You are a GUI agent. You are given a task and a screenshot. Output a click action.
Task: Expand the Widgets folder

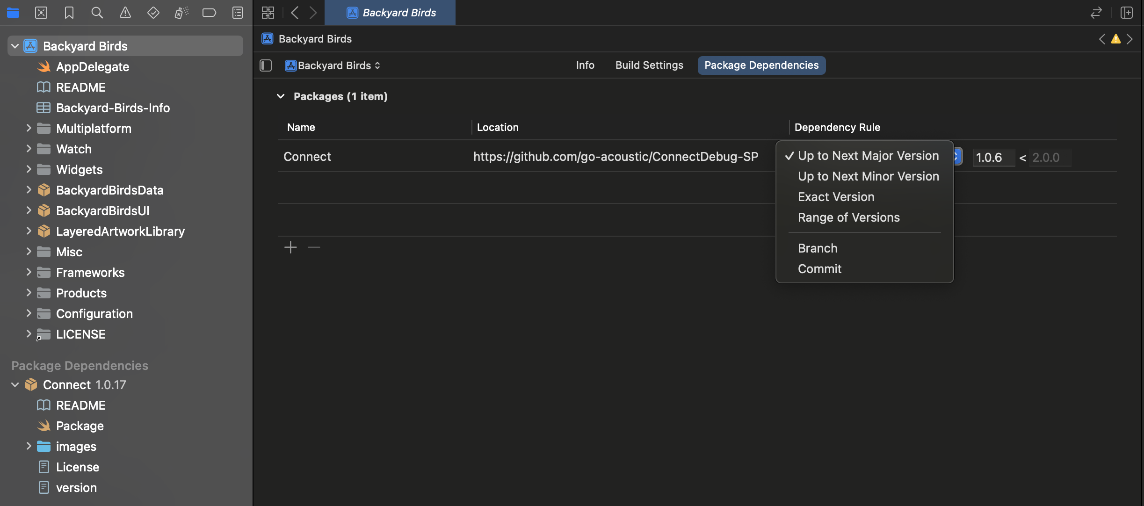coord(29,169)
